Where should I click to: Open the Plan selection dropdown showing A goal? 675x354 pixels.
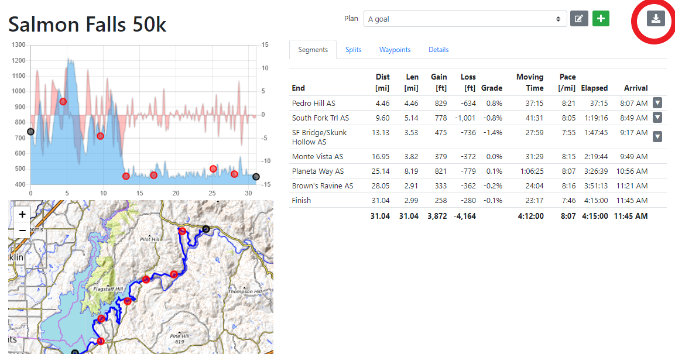465,18
